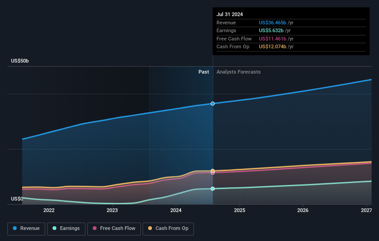The image size is (379, 241).
Task: Toggle the Cash From Op legend button
Action: pos(168,229)
